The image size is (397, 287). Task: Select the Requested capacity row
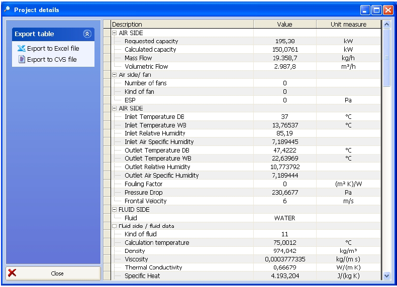[151, 41]
